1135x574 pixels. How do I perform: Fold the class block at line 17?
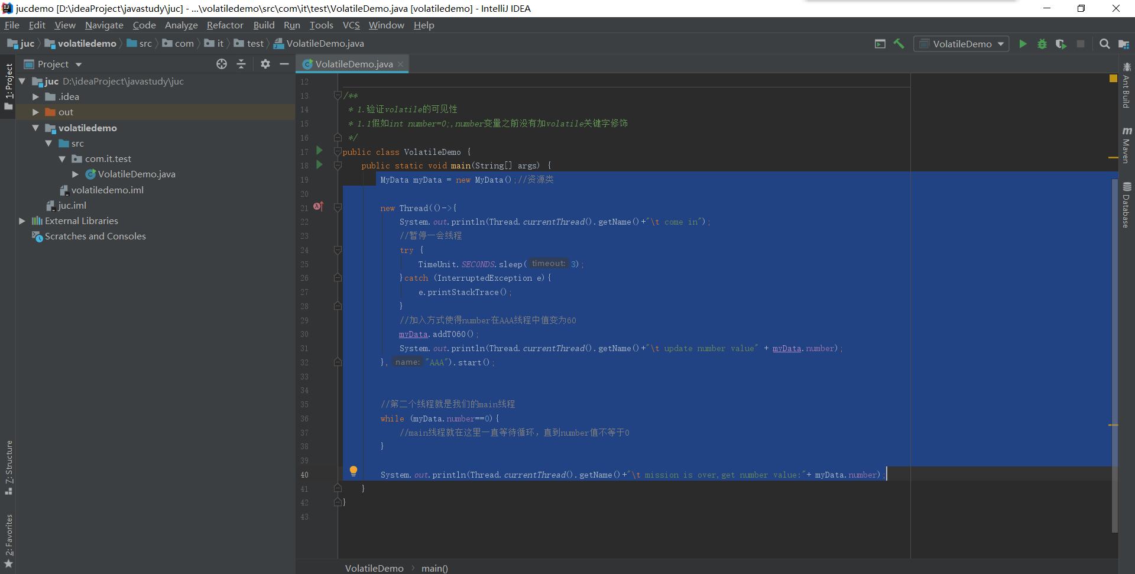click(x=338, y=152)
